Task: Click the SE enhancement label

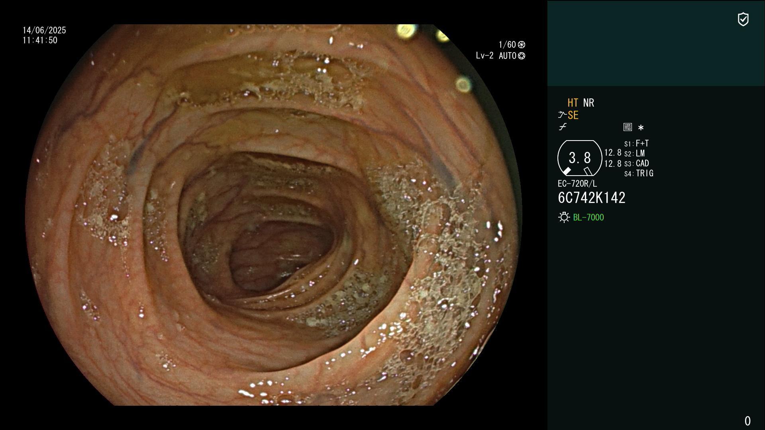Action: tap(573, 115)
